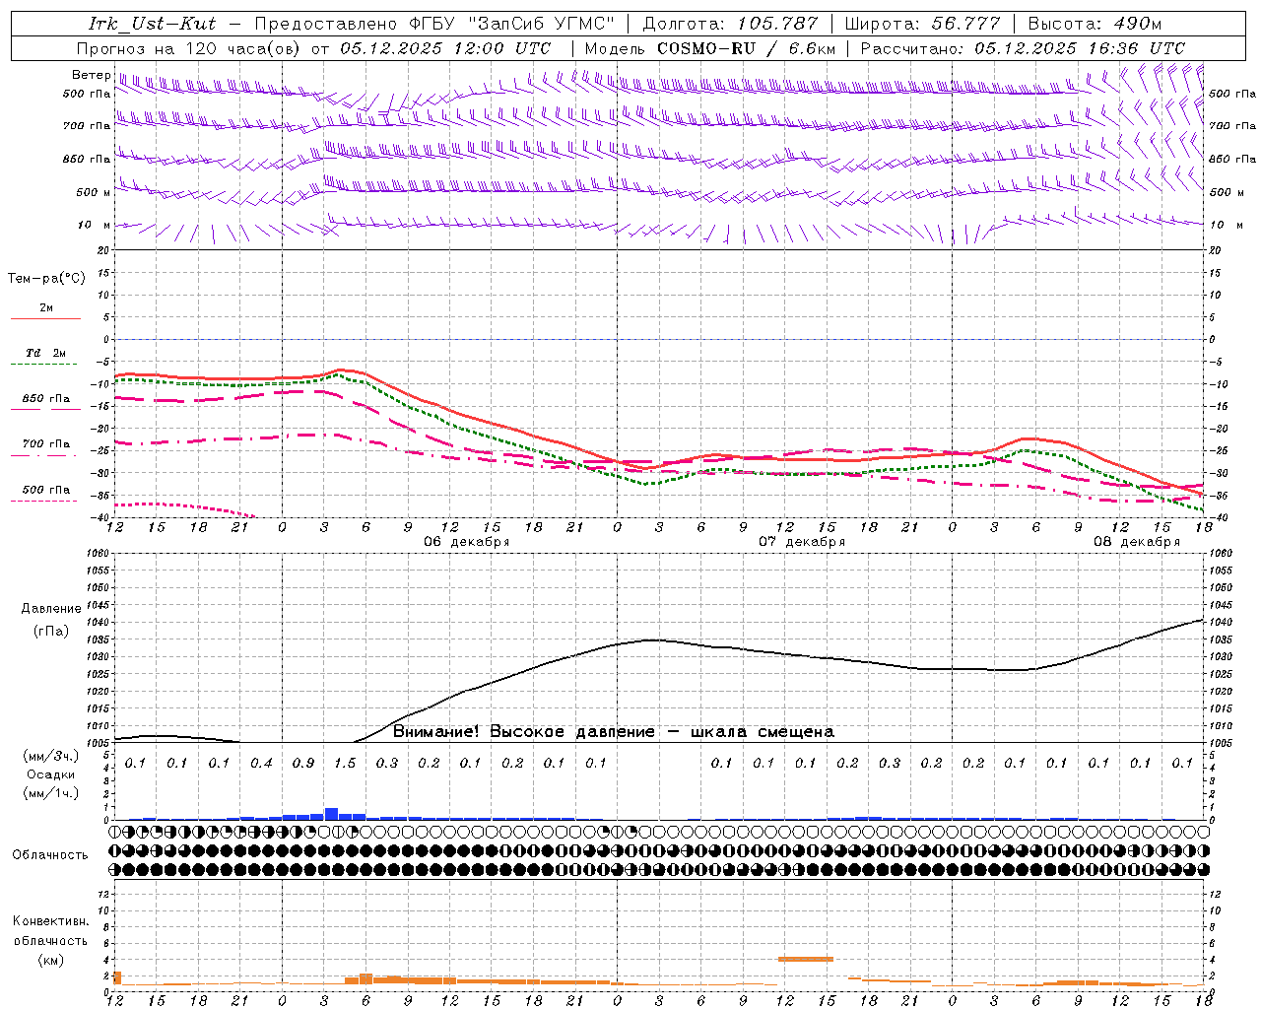Click the "(мм/3ч.)" precipitation unit label
The height and width of the screenshot is (1009, 1261).
coord(51,756)
